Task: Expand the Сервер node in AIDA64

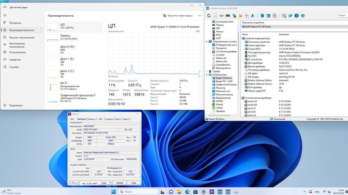Action: (x=207, y=71)
